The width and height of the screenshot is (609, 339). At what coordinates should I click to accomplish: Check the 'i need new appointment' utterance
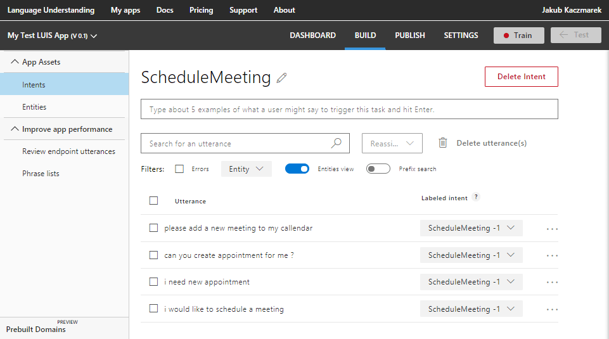[154, 281]
